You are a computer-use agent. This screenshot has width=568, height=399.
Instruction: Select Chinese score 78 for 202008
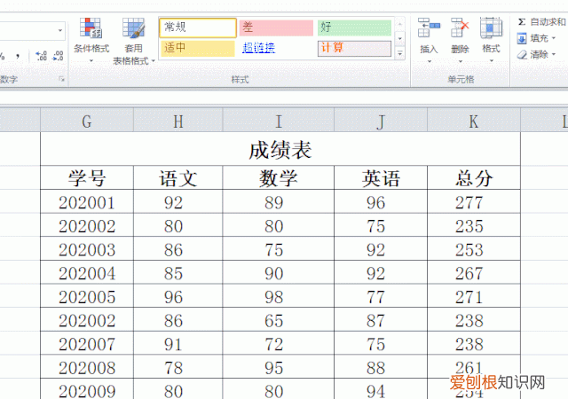(177, 367)
